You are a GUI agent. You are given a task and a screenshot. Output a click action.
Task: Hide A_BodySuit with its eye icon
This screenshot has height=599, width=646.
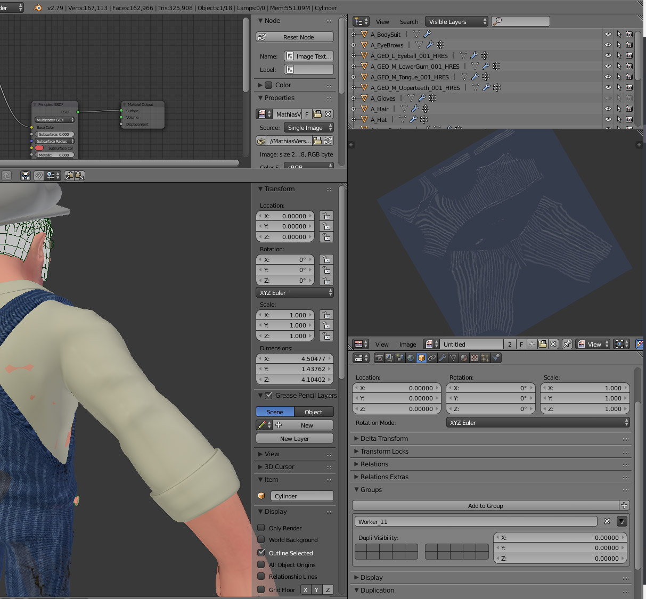[608, 34]
